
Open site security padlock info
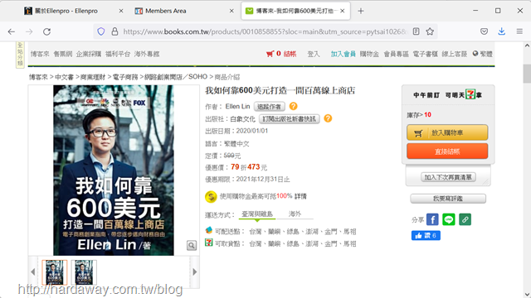click(114, 31)
